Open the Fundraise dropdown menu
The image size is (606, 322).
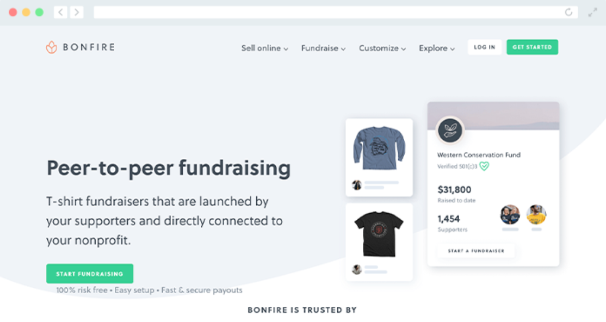click(324, 48)
